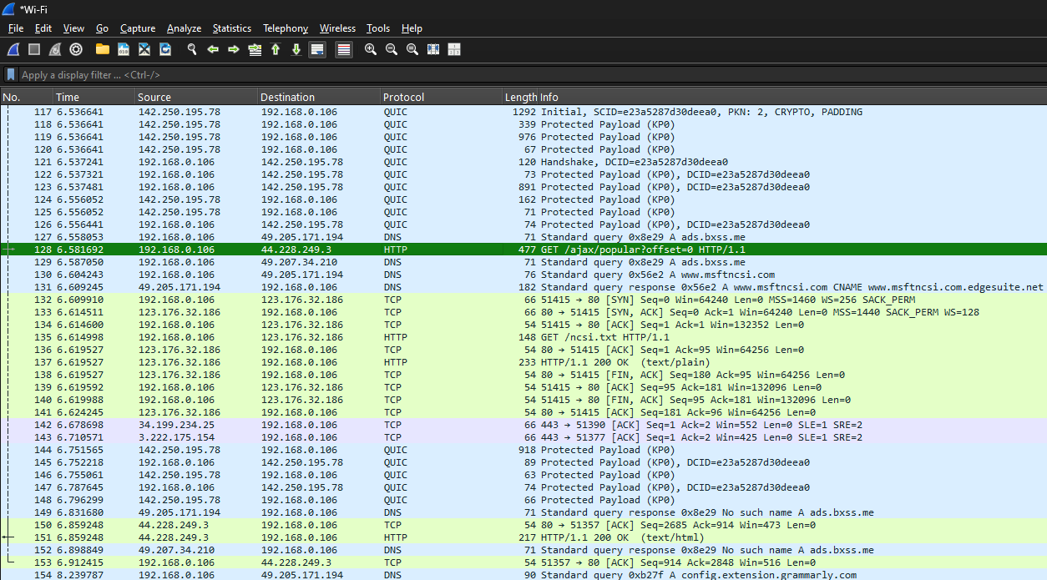Sort by the Destination column header
The height and width of the screenshot is (580, 1047).
pos(320,97)
